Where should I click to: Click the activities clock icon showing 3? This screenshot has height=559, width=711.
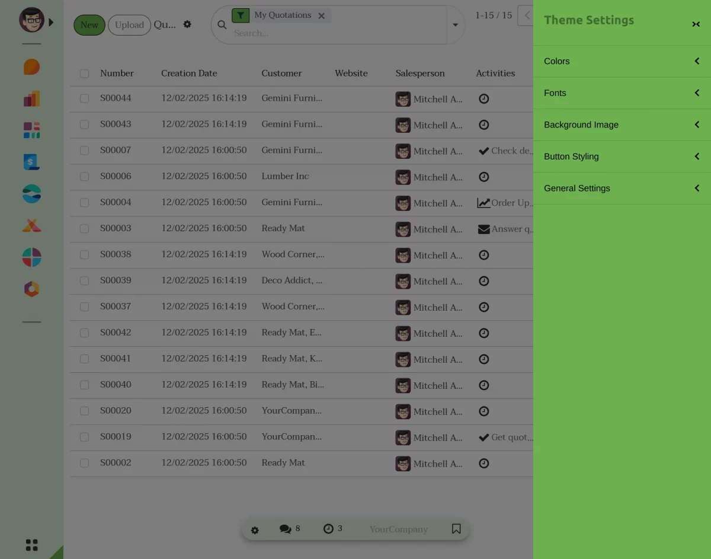[328, 528]
